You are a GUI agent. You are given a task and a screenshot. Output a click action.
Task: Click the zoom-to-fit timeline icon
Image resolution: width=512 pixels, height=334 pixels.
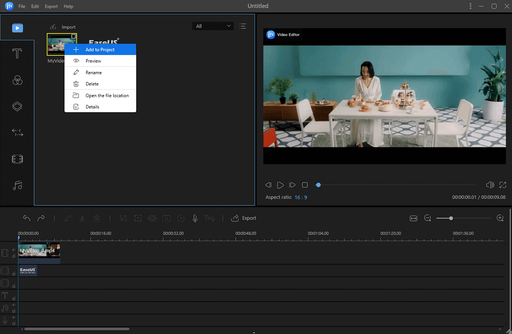pyautogui.click(x=413, y=218)
